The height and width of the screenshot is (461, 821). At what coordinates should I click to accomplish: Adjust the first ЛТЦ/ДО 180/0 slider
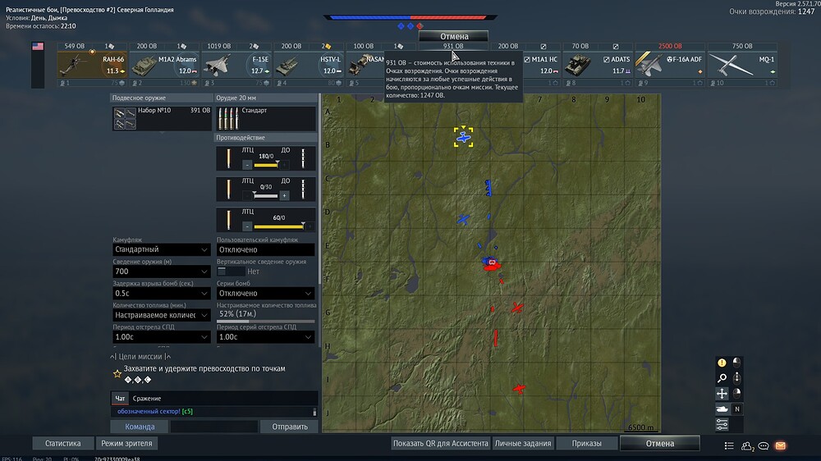point(266,165)
